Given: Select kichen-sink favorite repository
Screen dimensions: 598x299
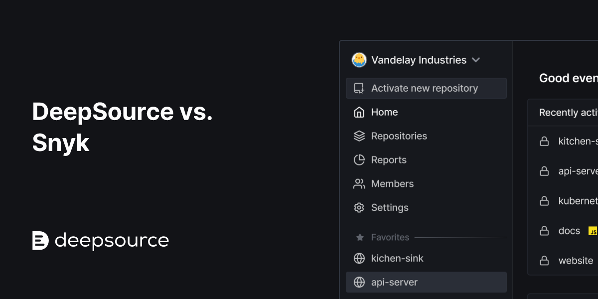Looking at the screenshot, I should (397, 258).
